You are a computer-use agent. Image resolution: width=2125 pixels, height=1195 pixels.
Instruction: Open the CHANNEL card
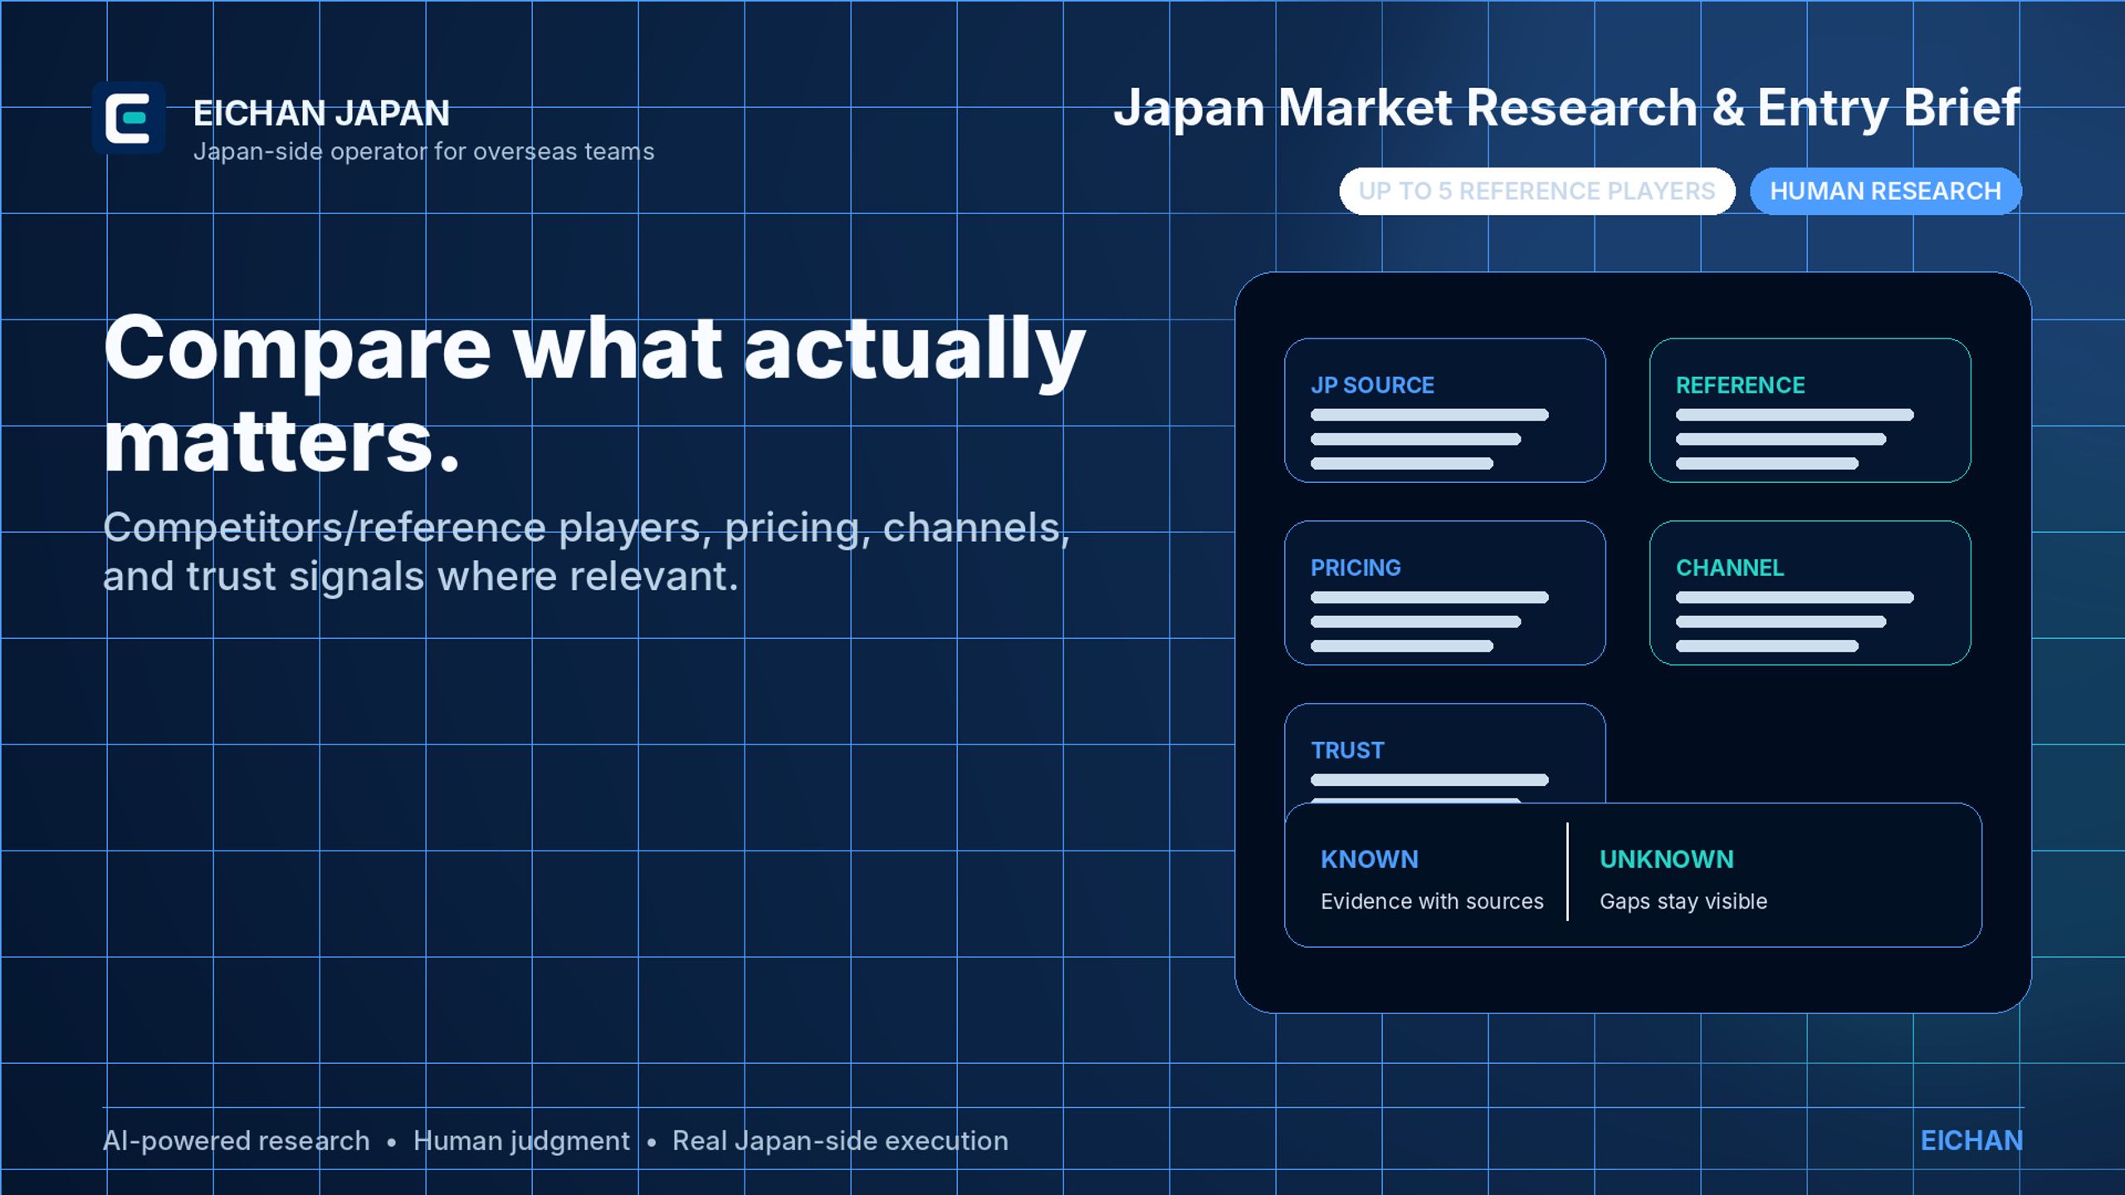coord(1810,593)
